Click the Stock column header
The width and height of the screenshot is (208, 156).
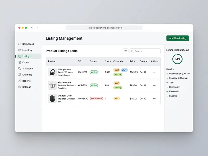pos(108,61)
